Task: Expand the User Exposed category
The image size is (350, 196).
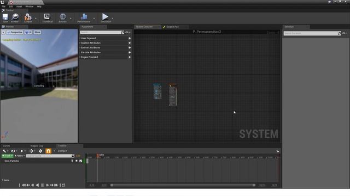Action: 89,38
